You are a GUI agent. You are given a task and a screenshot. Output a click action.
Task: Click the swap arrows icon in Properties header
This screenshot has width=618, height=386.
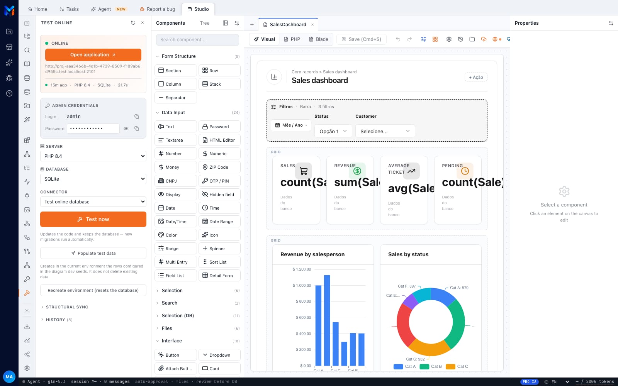coord(611,23)
